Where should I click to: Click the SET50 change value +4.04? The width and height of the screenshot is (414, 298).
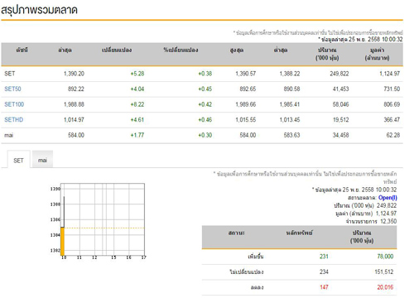pyautogui.click(x=137, y=89)
